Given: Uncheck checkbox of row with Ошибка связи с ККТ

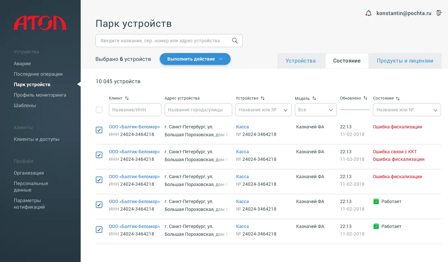Looking at the screenshot, I should coord(99,155).
